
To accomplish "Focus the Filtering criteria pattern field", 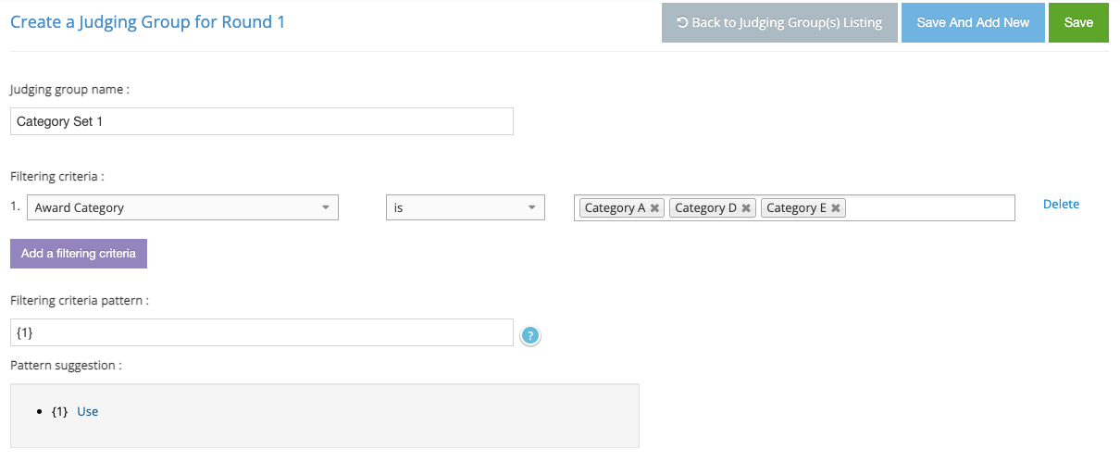I will tap(262, 332).
